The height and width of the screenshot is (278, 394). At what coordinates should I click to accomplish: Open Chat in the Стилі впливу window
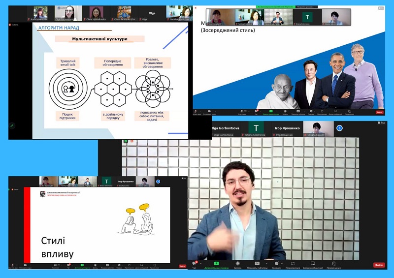68,266
